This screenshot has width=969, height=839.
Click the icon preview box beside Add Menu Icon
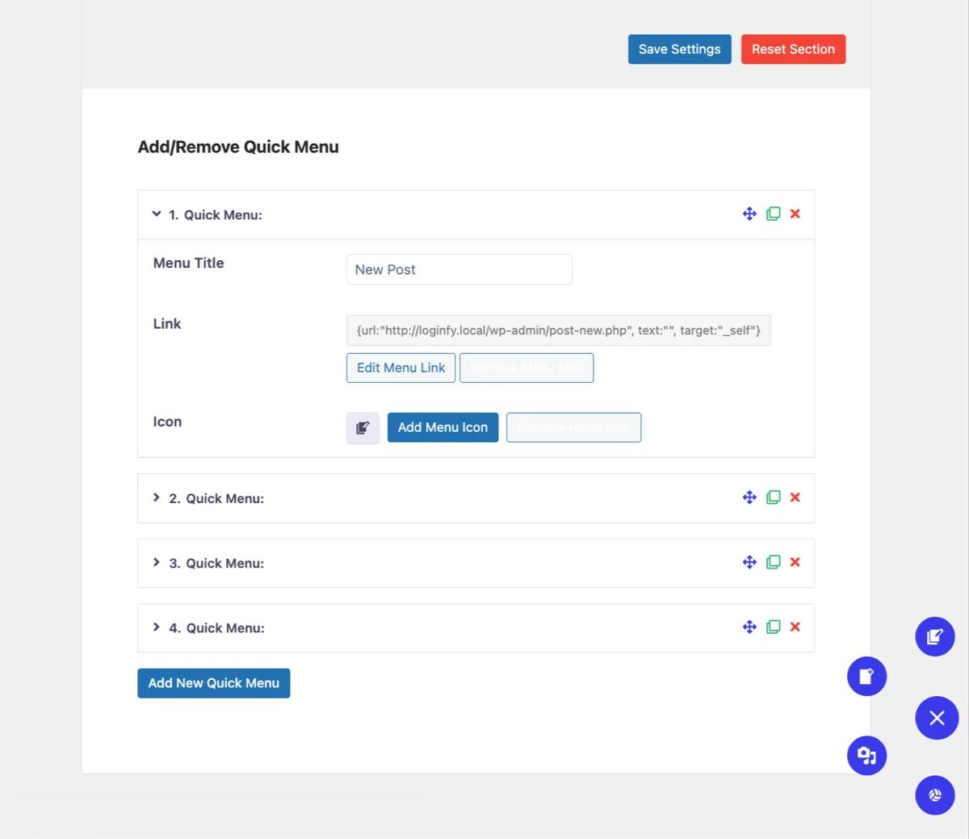pyautogui.click(x=362, y=427)
